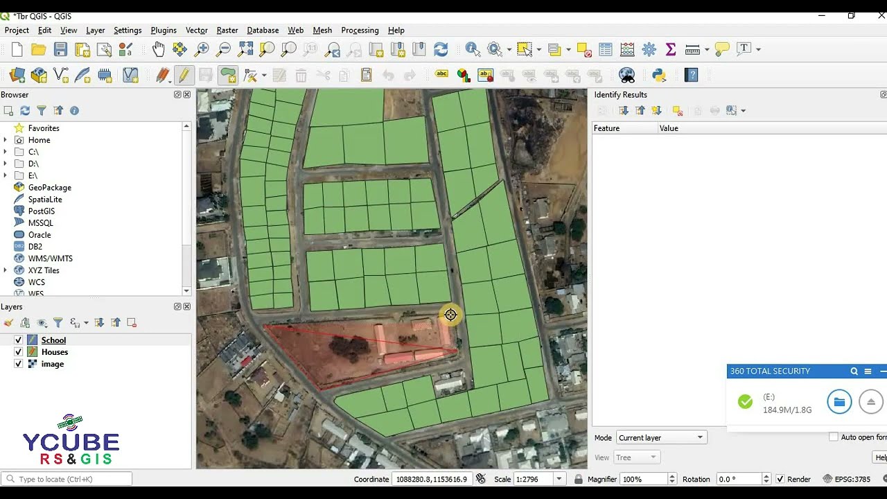Open the Processing menu
Viewport: 887px width, 499px height.
click(x=360, y=30)
